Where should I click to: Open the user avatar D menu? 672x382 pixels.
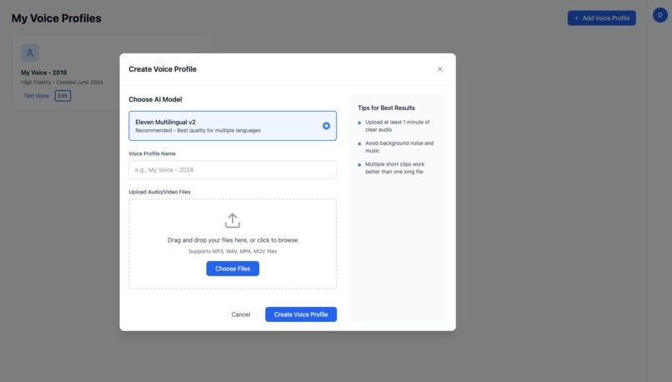[x=659, y=15]
